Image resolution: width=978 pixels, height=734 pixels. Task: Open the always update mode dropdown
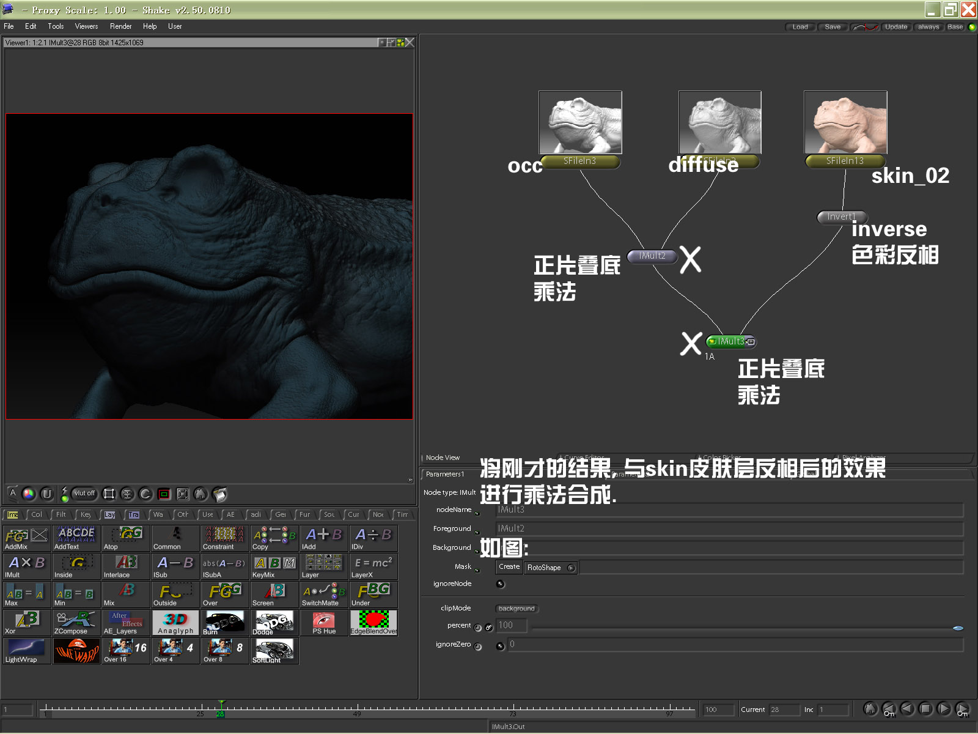928,27
